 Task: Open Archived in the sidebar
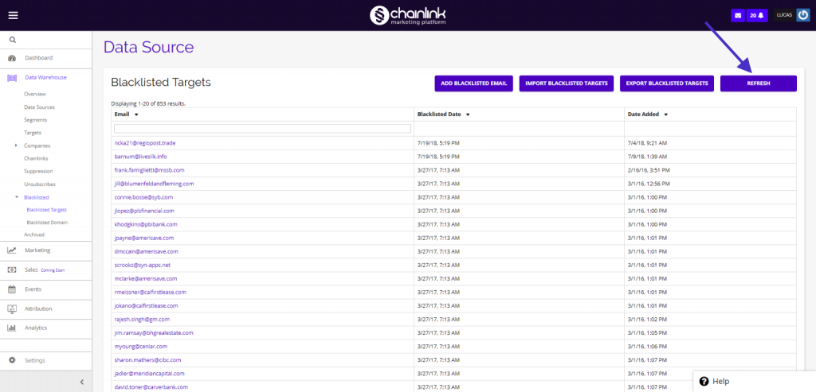coord(34,235)
